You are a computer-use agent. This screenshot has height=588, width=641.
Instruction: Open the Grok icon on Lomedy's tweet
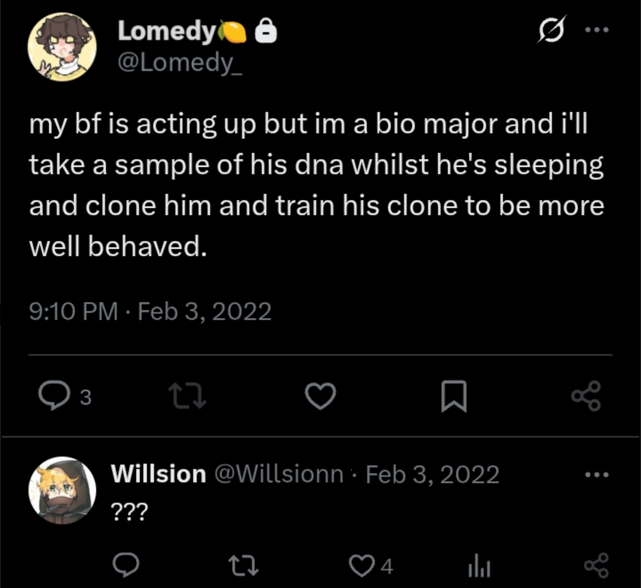tap(551, 30)
